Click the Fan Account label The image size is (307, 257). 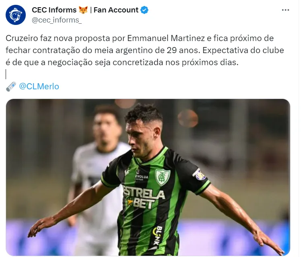(x=116, y=10)
